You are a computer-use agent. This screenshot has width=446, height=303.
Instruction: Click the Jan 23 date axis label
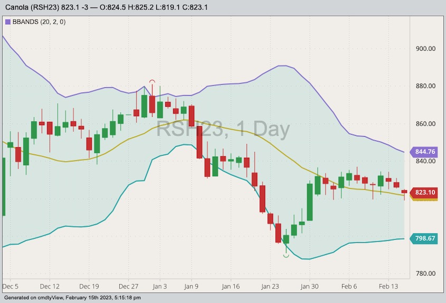tap(270, 286)
